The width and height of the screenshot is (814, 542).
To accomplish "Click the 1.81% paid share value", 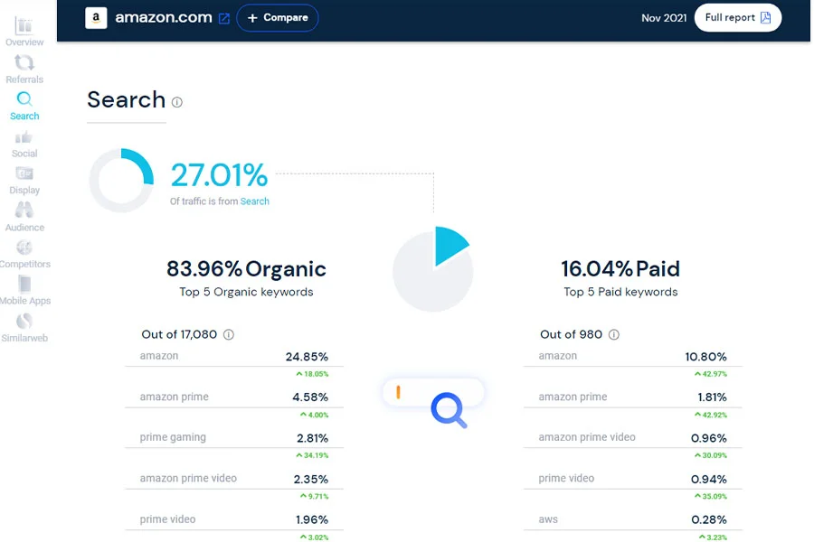I will 713,397.
